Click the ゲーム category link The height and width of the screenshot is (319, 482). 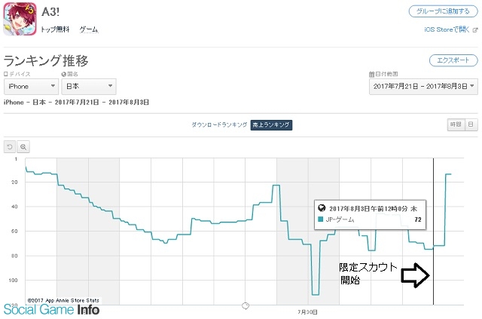click(x=89, y=29)
